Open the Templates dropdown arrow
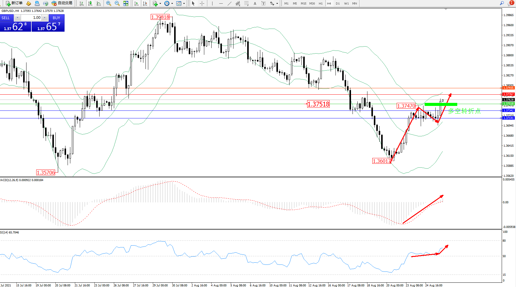The width and height of the screenshot is (516, 287). pos(184,4)
